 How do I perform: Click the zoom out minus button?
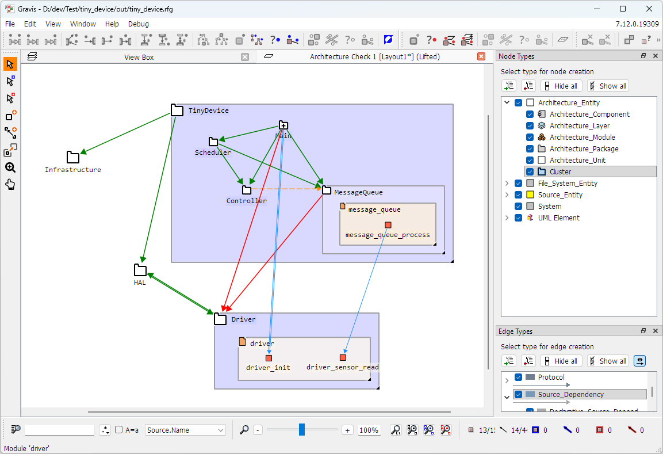pyautogui.click(x=258, y=430)
